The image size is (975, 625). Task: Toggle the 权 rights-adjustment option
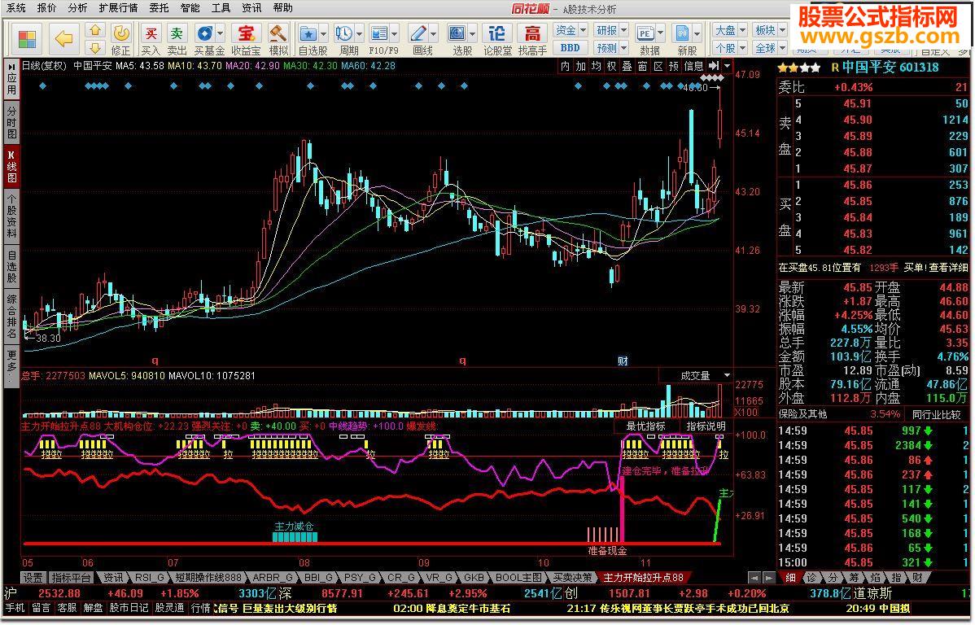point(611,66)
